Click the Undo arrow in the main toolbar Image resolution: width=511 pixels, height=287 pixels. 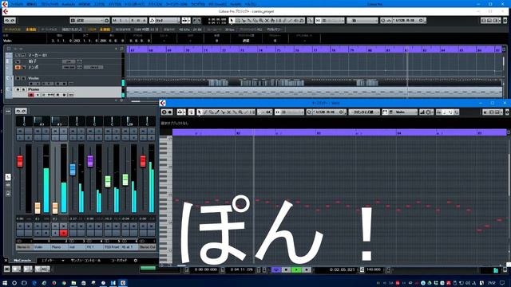point(7,21)
